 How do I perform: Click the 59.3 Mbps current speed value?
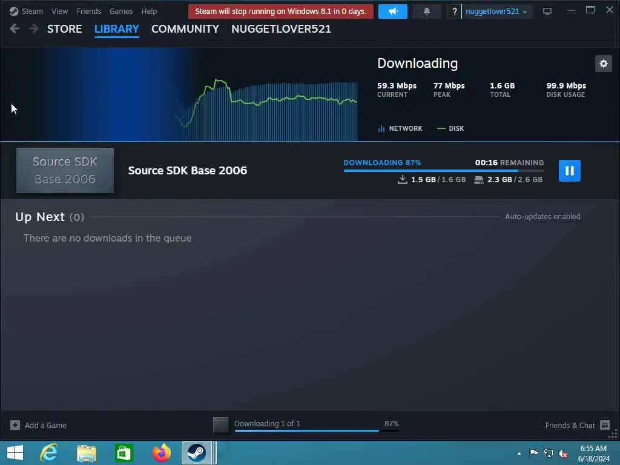[x=397, y=86]
